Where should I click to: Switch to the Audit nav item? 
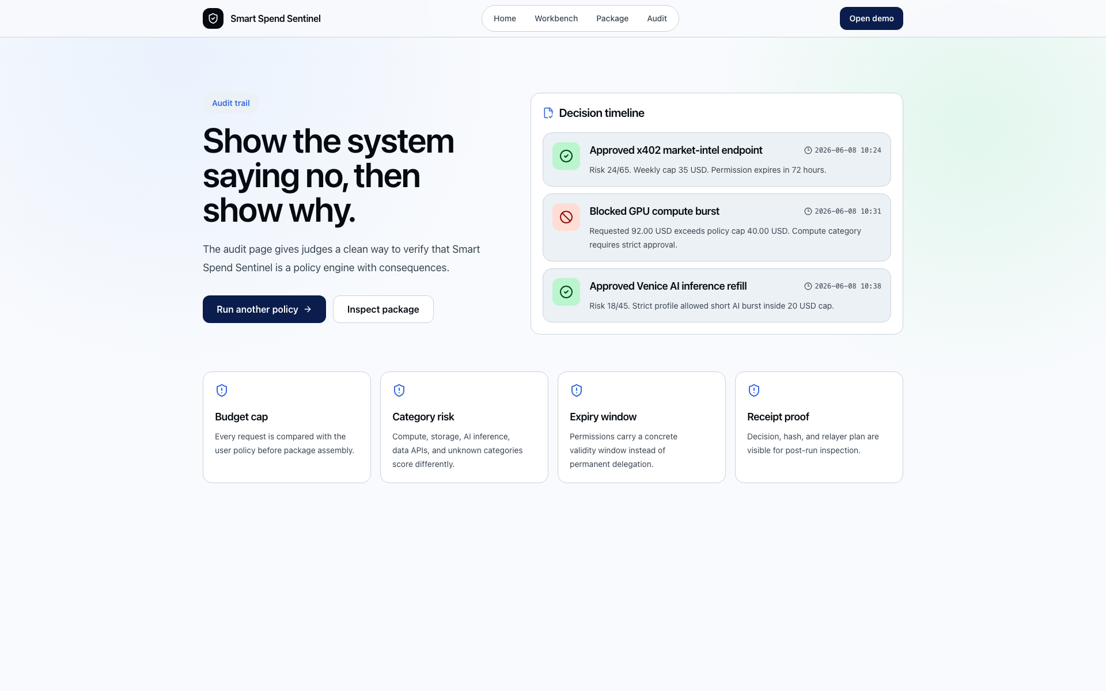[x=657, y=18]
